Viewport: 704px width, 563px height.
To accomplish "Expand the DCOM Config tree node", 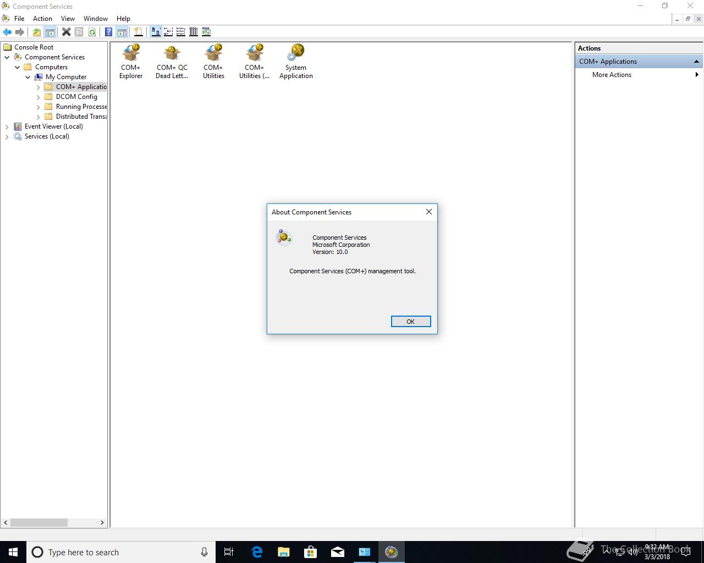I will click(38, 97).
